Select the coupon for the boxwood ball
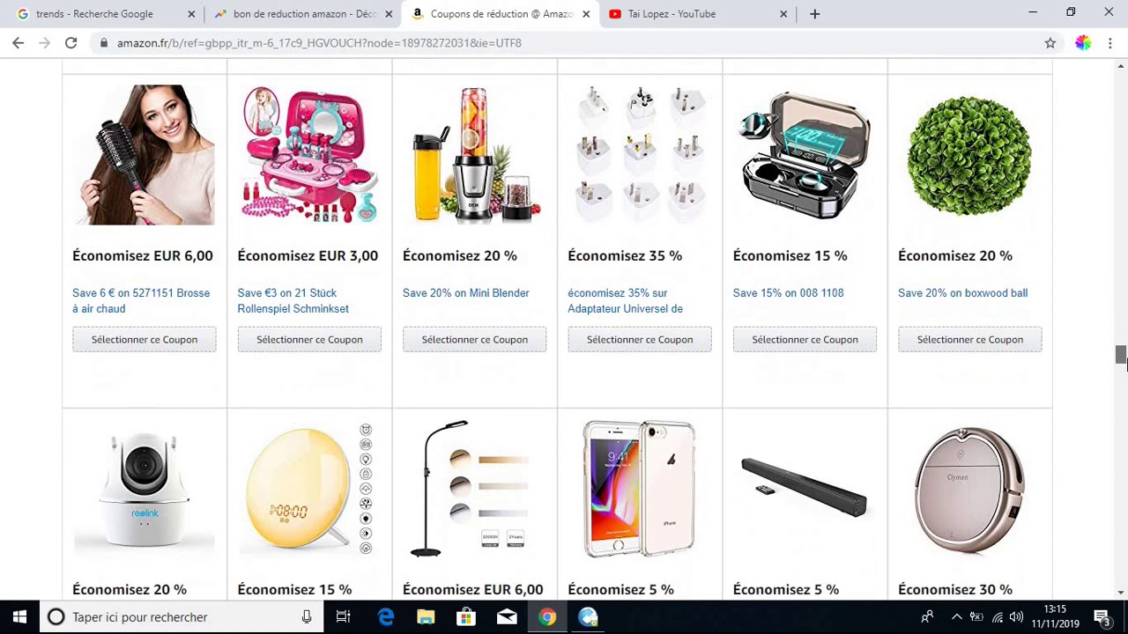This screenshot has width=1128, height=634. click(969, 339)
